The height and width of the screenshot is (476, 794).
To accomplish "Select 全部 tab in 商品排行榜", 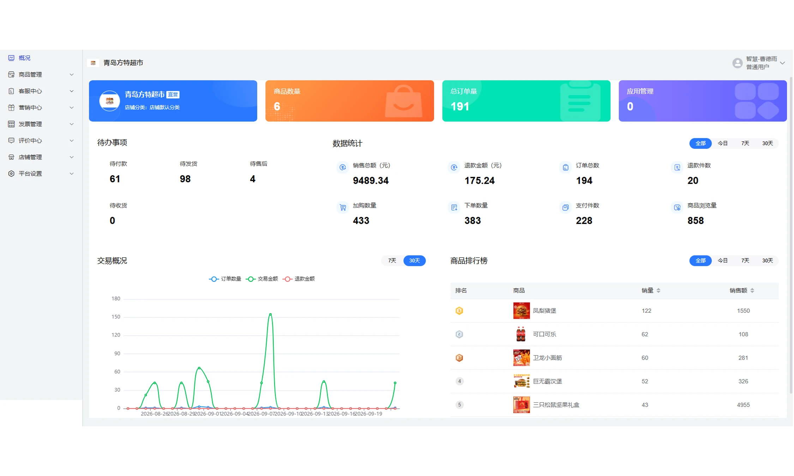I will click(x=700, y=261).
